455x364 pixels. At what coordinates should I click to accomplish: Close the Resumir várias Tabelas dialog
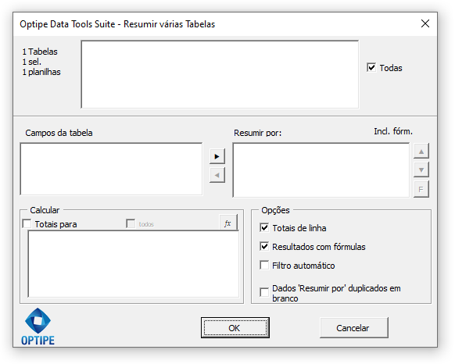pyautogui.click(x=425, y=23)
